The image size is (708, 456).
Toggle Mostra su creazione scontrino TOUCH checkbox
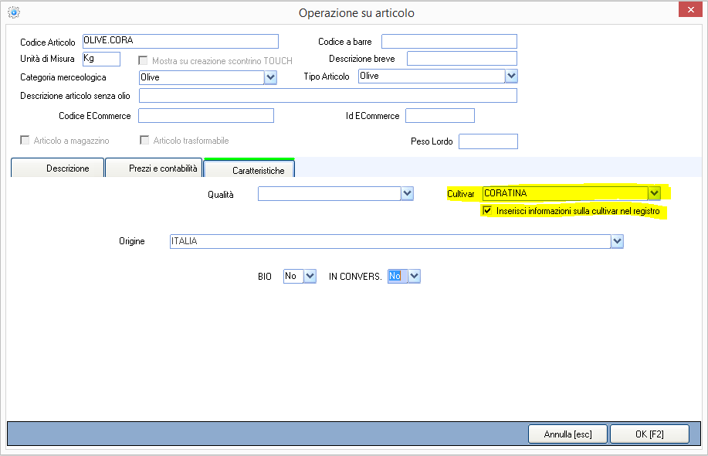143,60
